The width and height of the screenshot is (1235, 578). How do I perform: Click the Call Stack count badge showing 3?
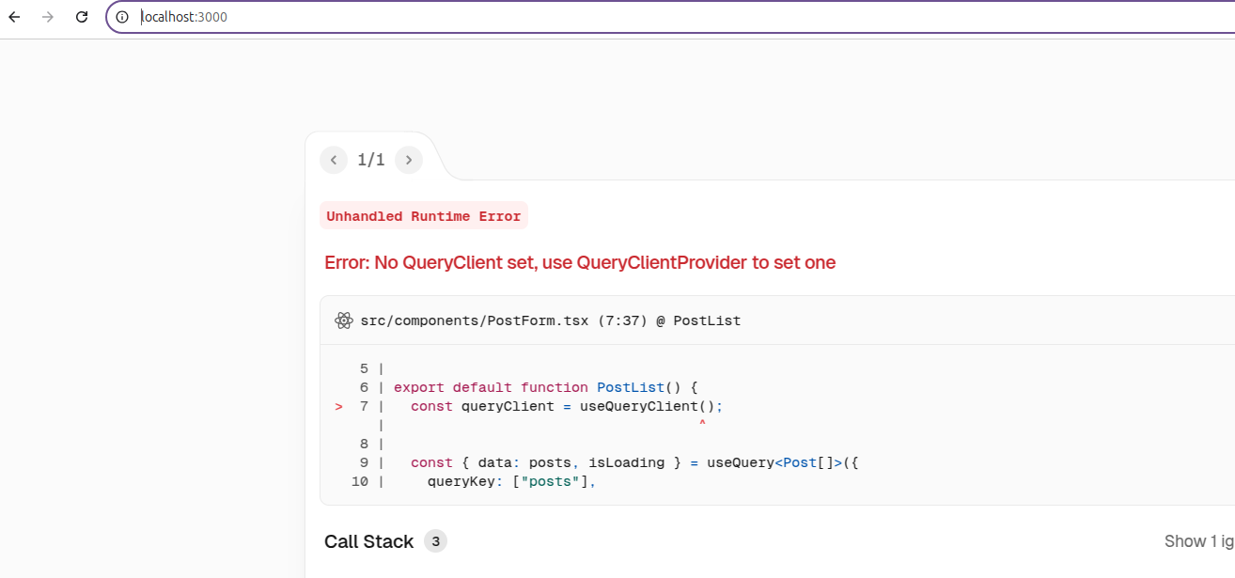435,541
